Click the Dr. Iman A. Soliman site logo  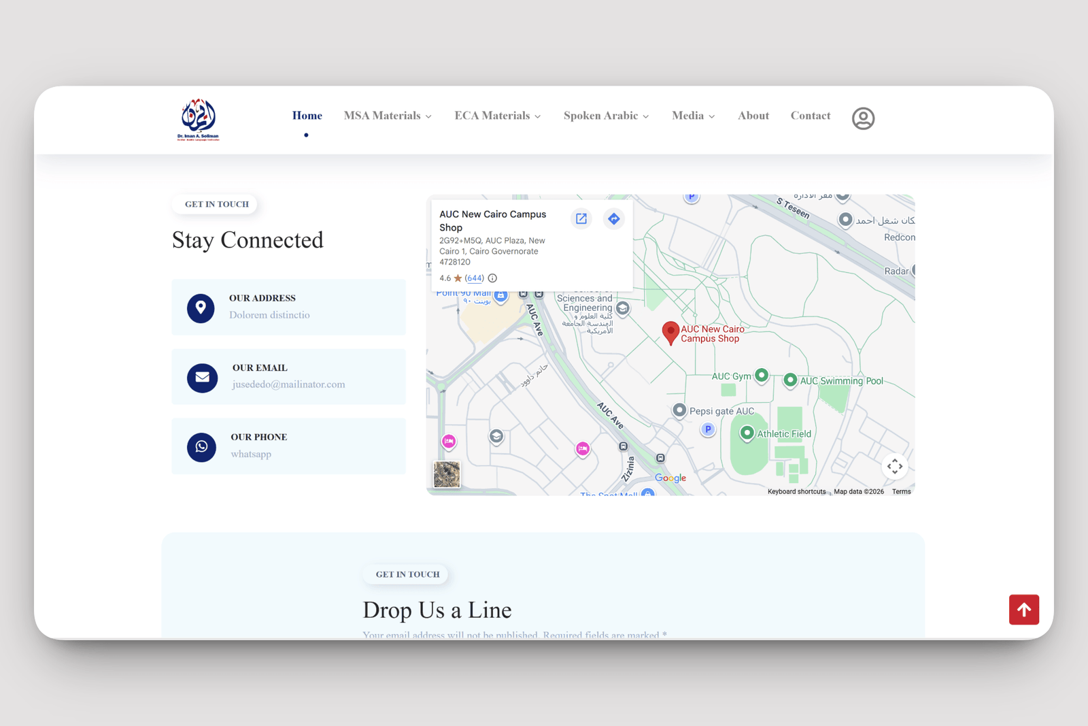coord(198,119)
